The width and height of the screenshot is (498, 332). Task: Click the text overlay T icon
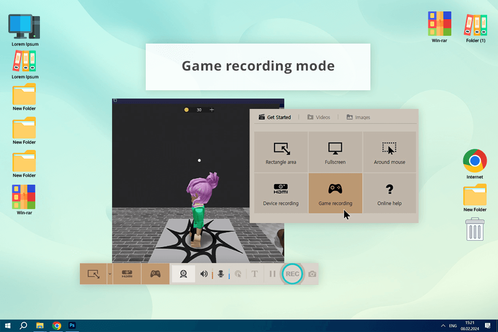254,274
